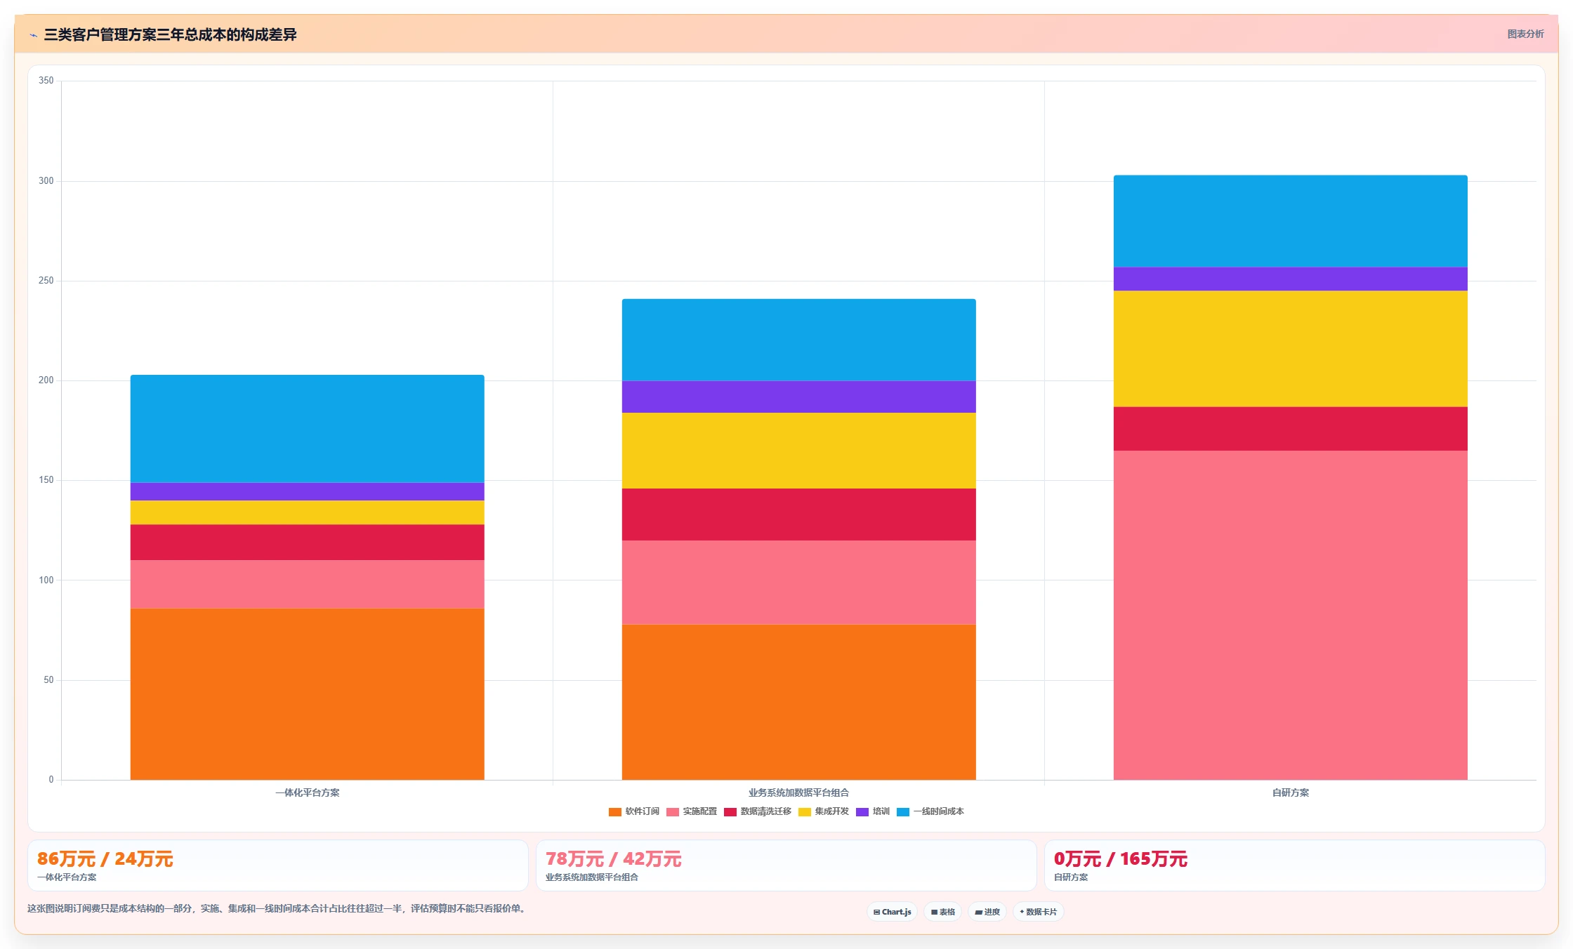1573x949 pixels.
Task: Click the 86万元 / 24万元 data card
Action: coord(278,865)
